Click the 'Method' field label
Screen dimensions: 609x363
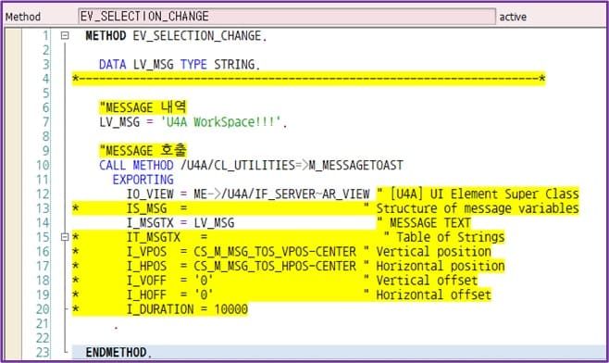click(23, 17)
